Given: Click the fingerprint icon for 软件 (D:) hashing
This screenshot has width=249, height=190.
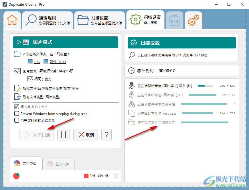Looking at the screenshot, I should point(131,86).
